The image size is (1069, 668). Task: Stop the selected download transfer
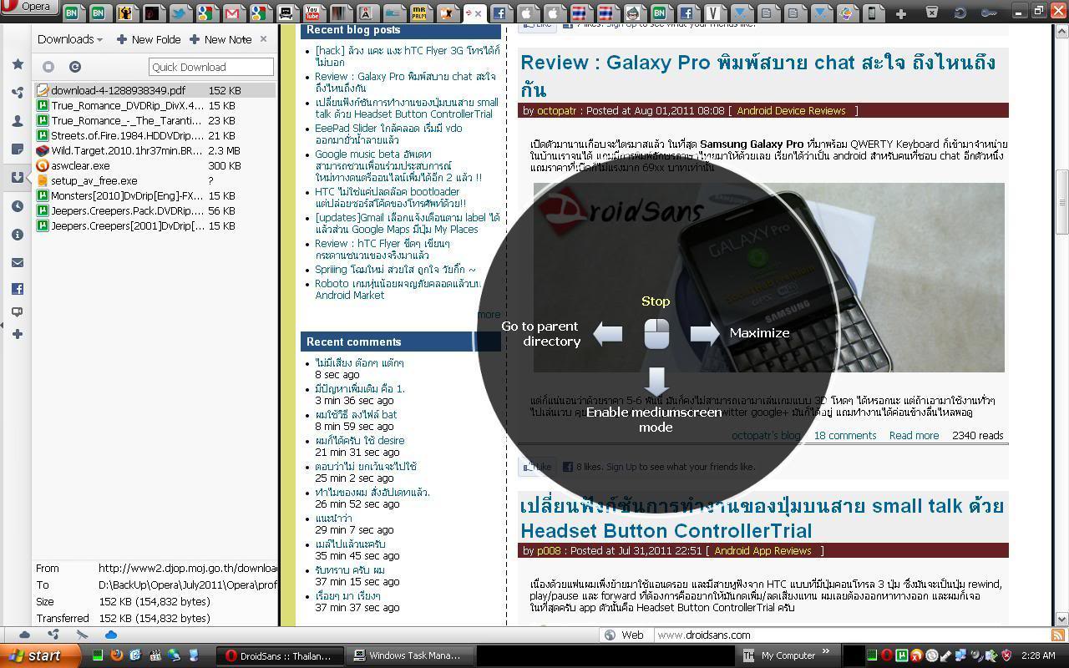(x=48, y=67)
